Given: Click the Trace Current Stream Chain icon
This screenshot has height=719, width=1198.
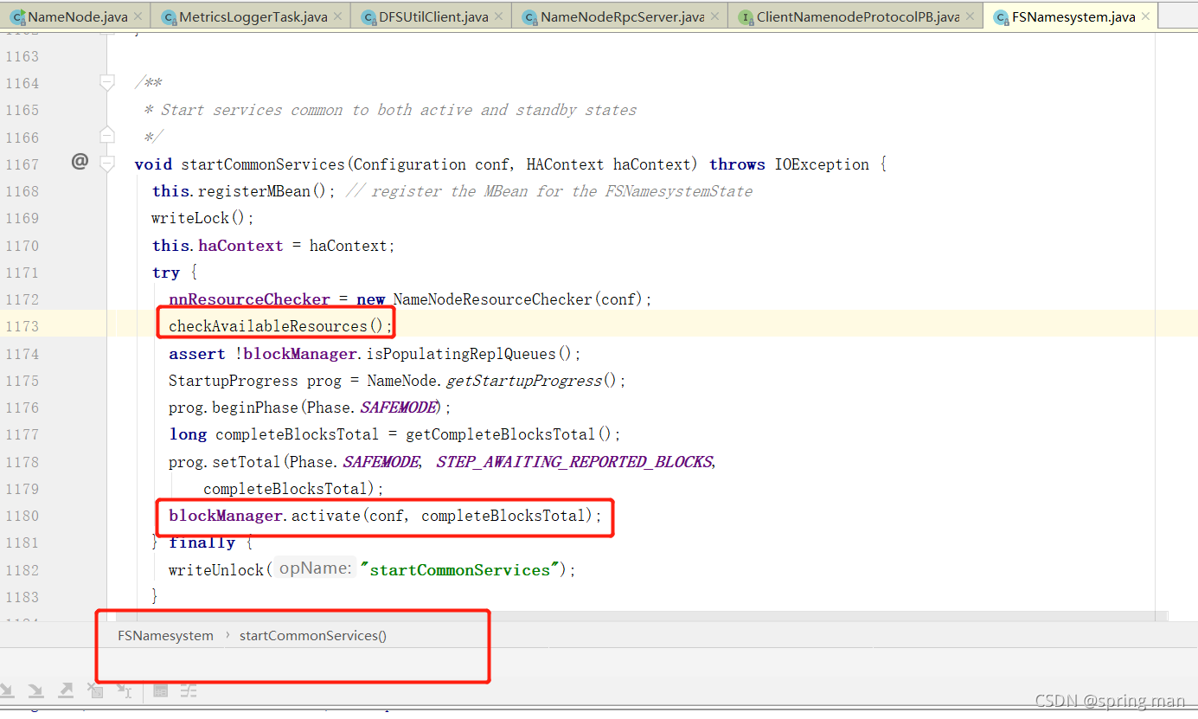Looking at the screenshot, I should (189, 690).
